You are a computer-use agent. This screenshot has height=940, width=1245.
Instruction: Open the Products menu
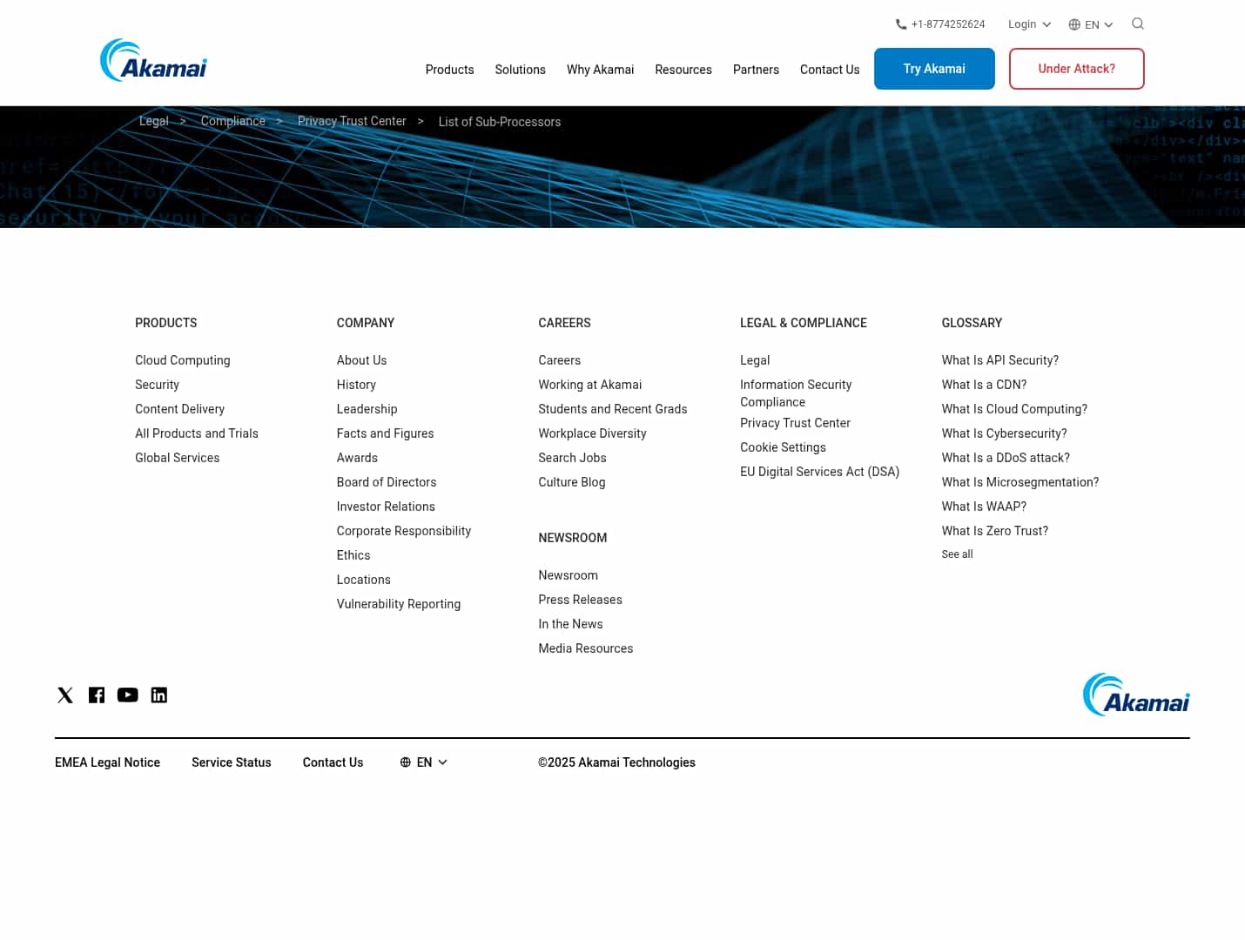[450, 70]
